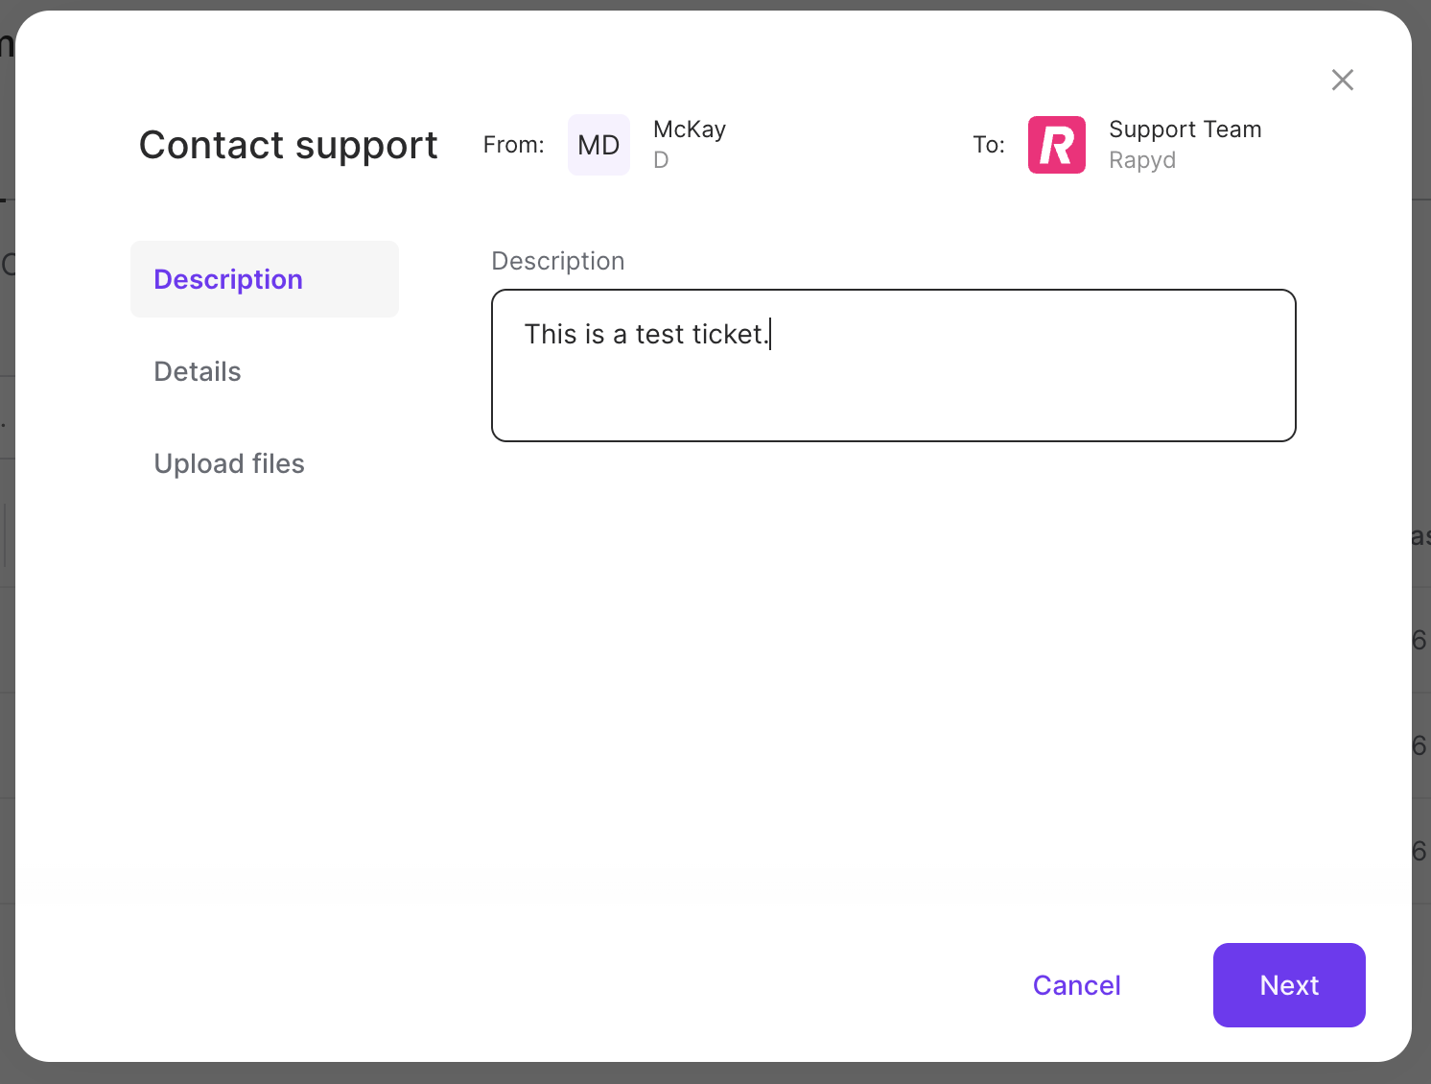The width and height of the screenshot is (1431, 1084).
Task: Click the sender name McKay
Action: tap(689, 129)
